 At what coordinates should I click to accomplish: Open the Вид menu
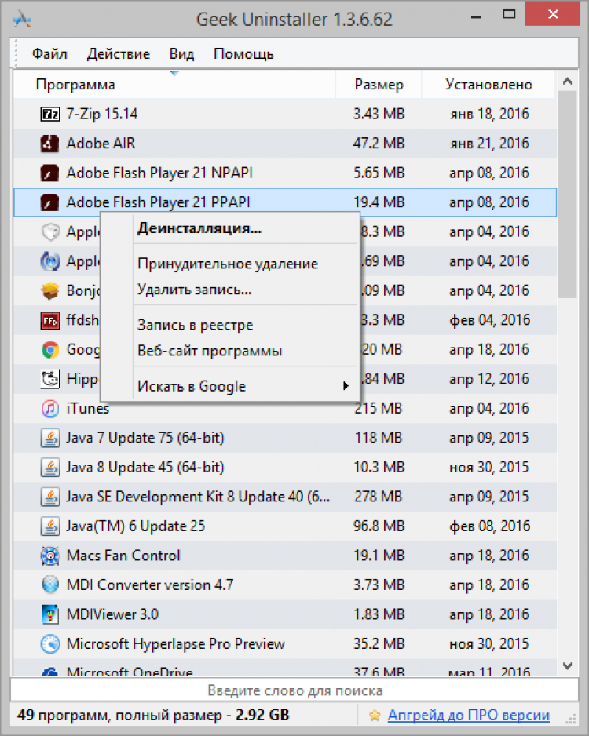point(181,54)
